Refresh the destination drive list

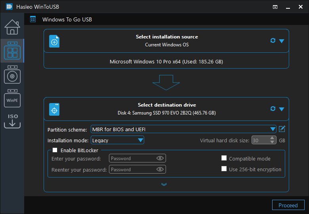273,109
